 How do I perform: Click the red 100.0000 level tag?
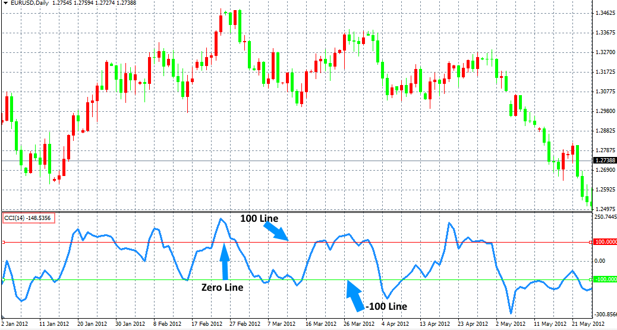[x=604, y=242]
